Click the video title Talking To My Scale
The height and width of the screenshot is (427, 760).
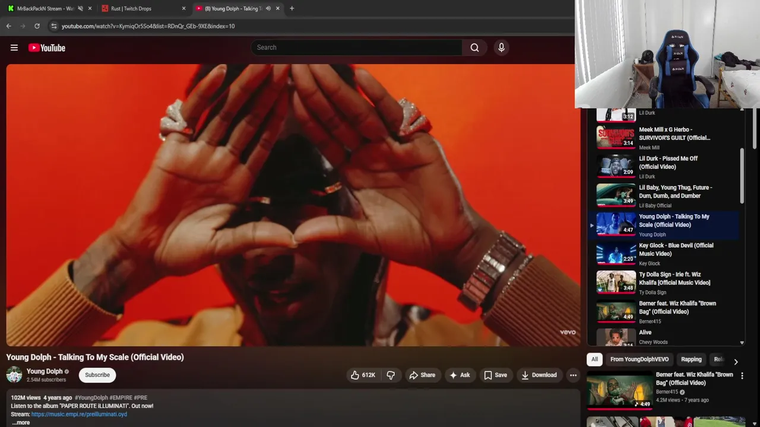point(95,357)
